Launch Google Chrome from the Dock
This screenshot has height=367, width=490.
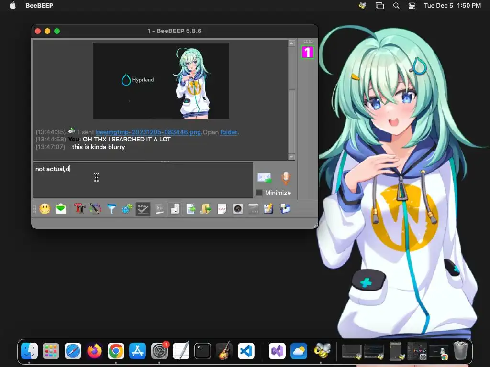click(116, 351)
